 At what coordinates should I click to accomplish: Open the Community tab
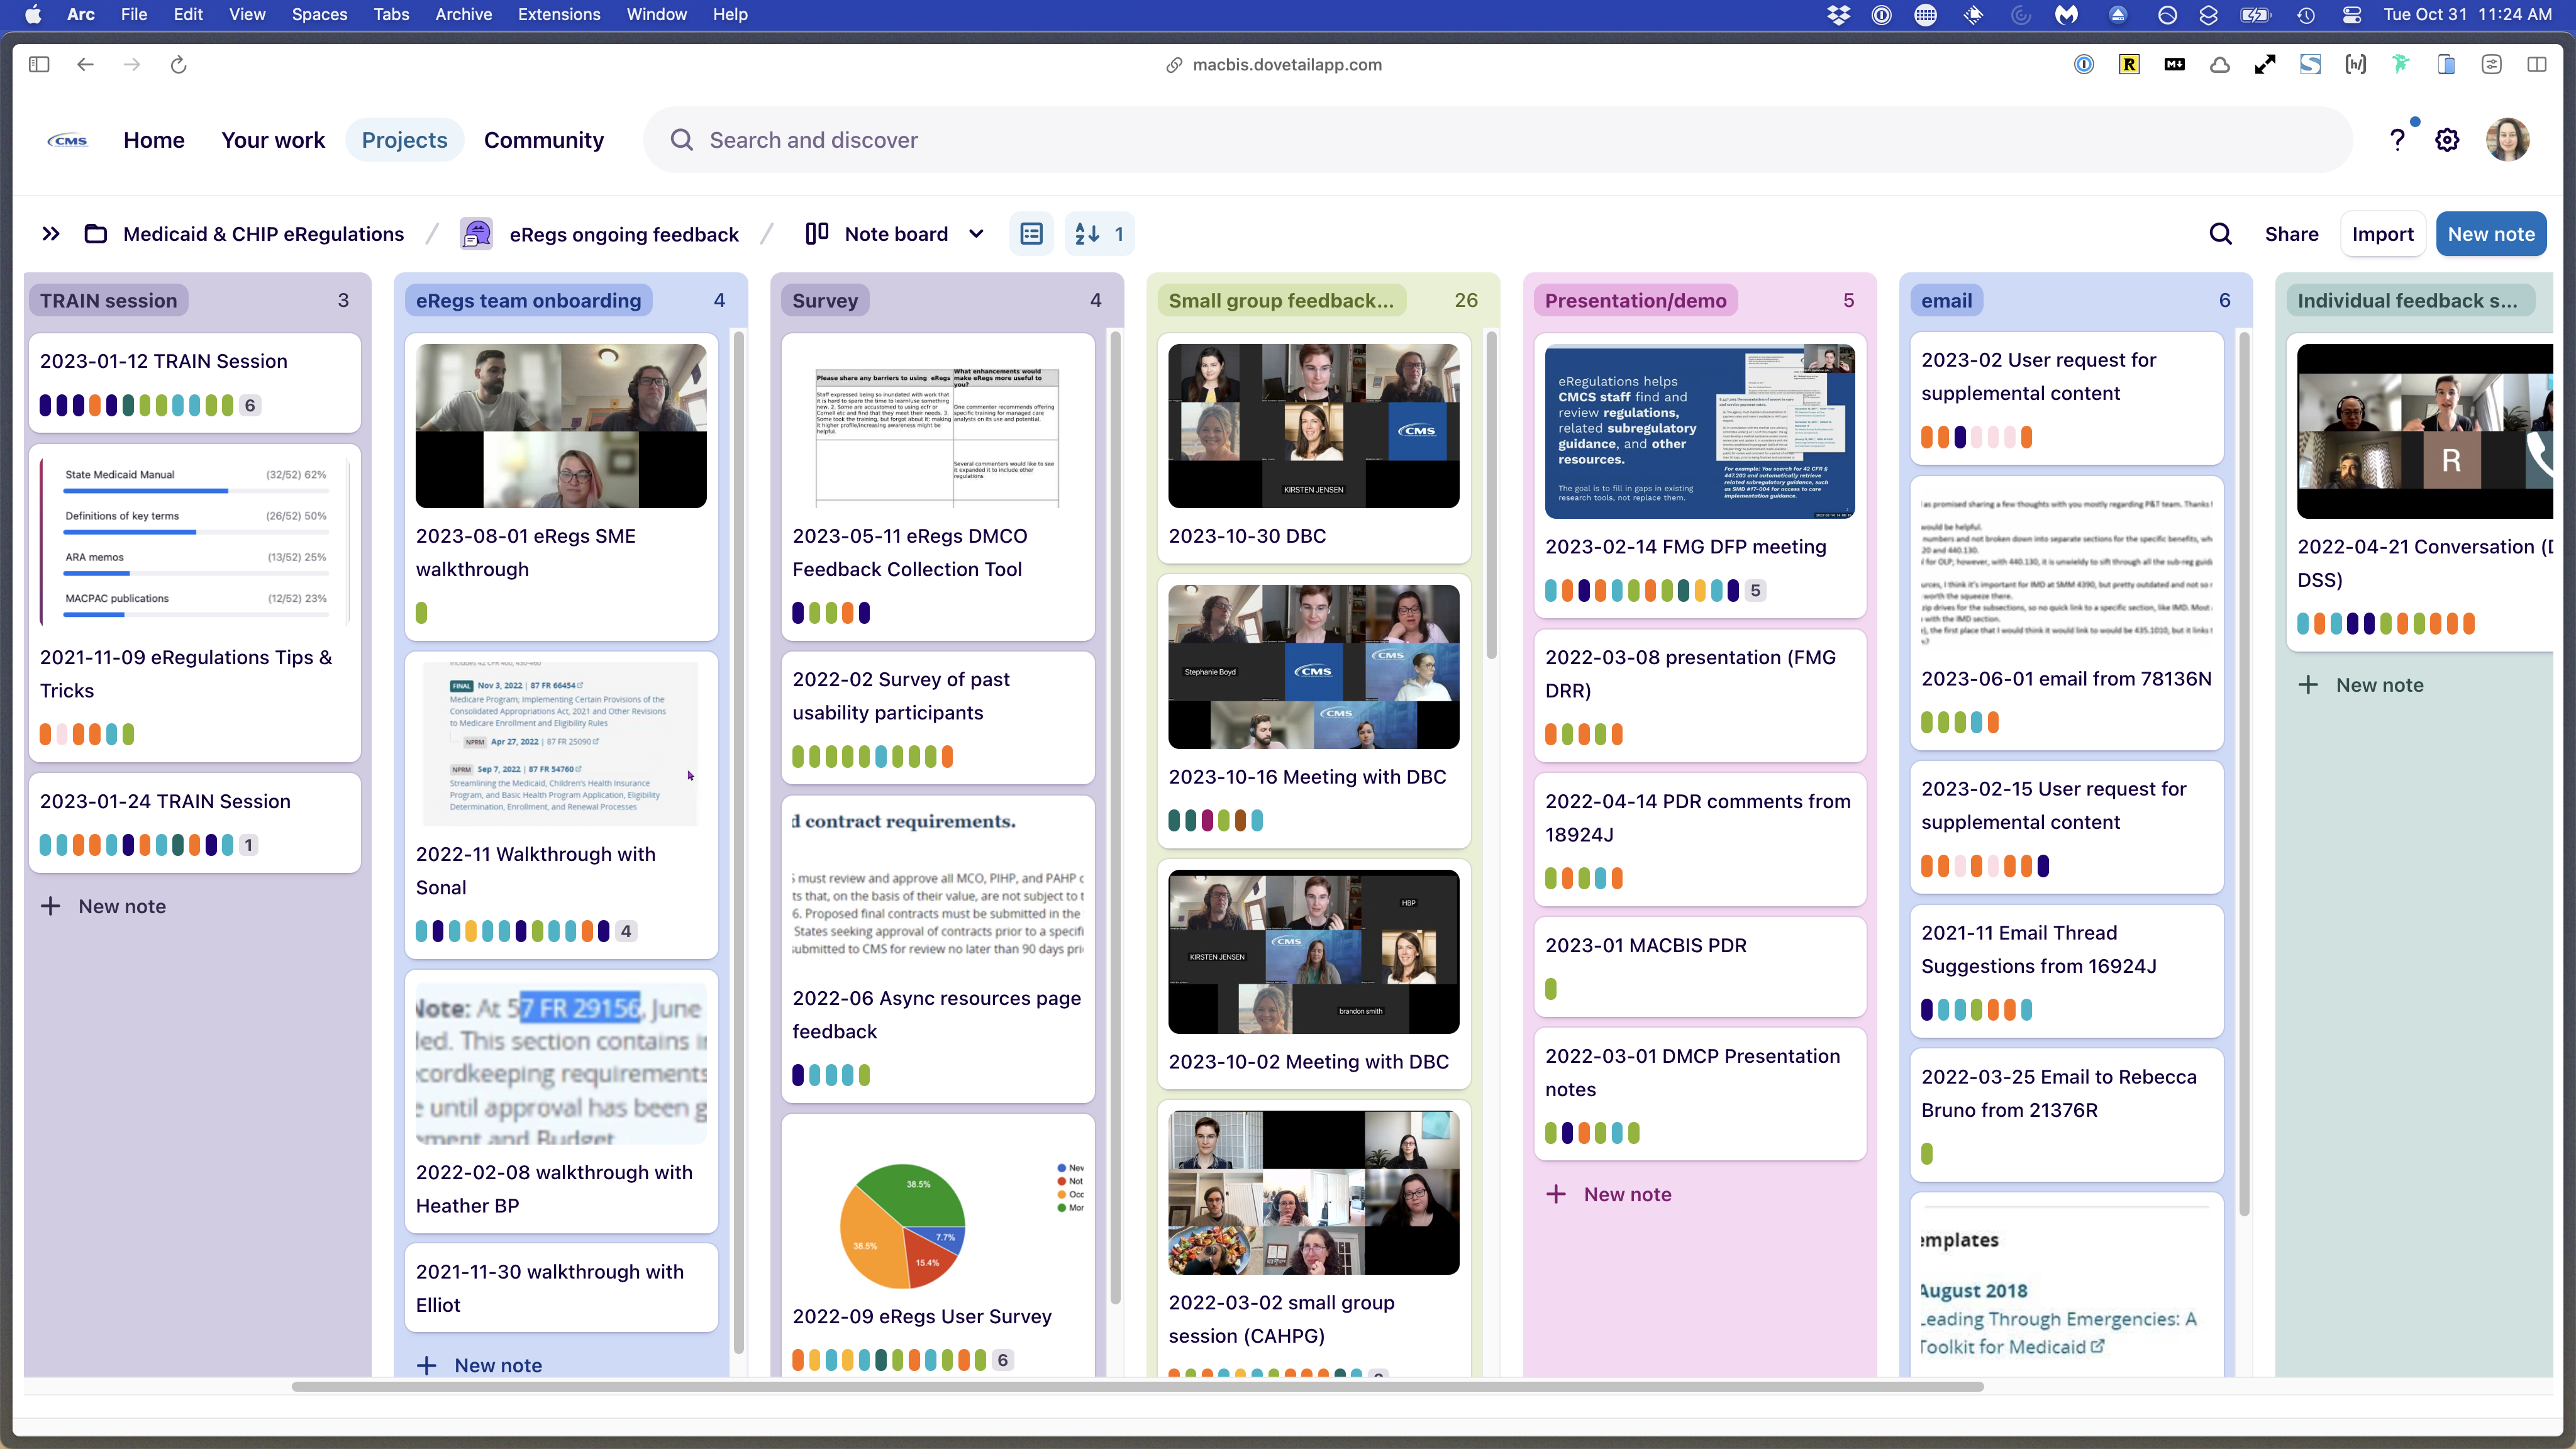[x=543, y=140]
